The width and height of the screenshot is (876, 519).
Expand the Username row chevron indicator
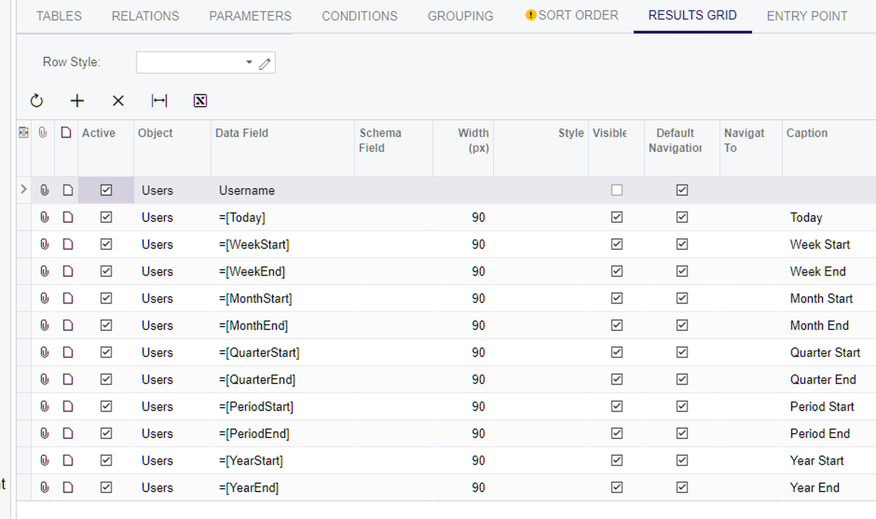tap(24, 189)
